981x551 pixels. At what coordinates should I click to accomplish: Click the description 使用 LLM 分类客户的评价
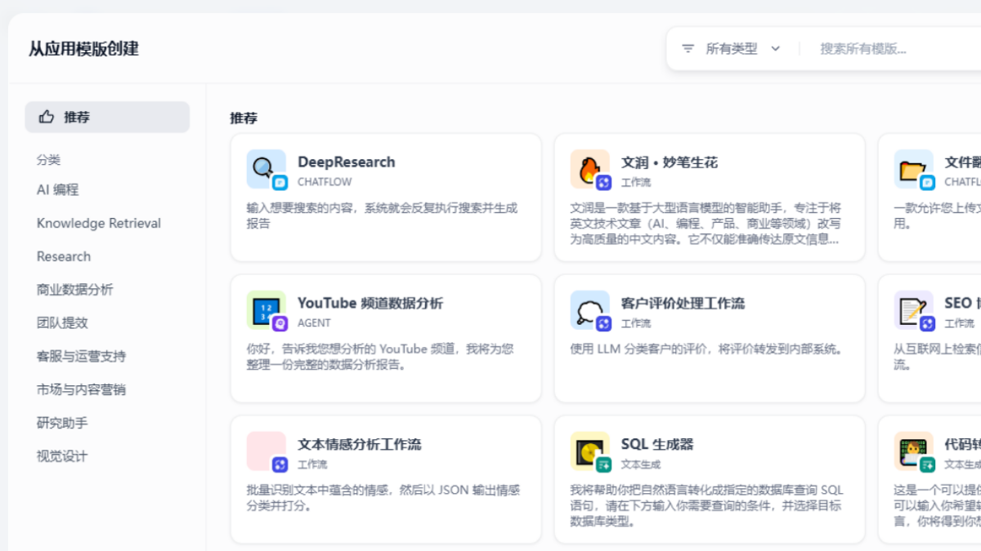[x=706, y=349]
